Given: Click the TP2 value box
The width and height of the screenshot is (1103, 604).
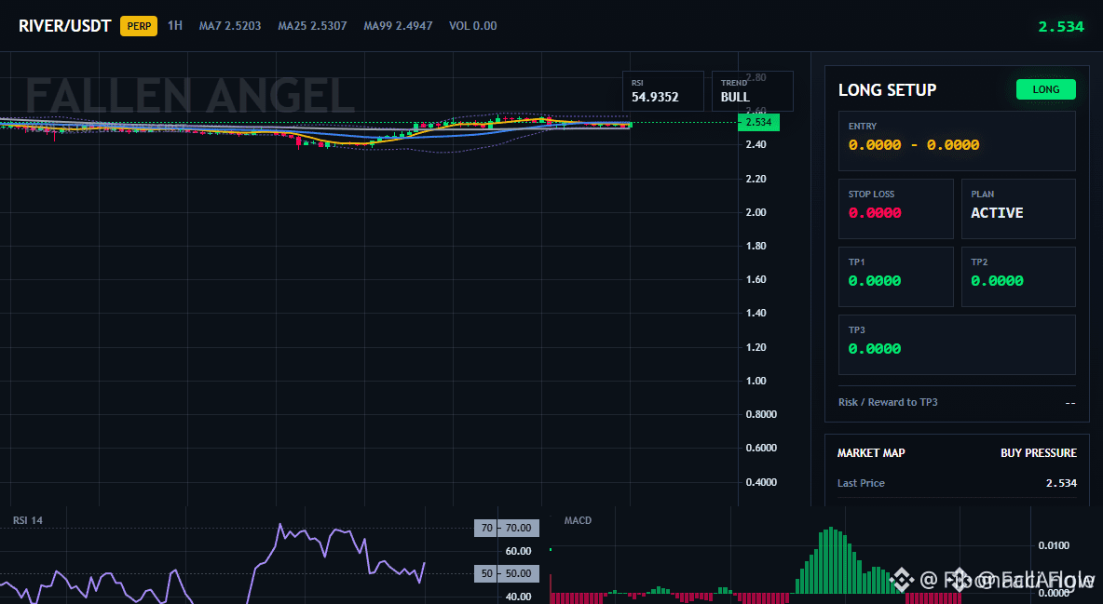Looking at the screenshot, I should [1018, 276].
